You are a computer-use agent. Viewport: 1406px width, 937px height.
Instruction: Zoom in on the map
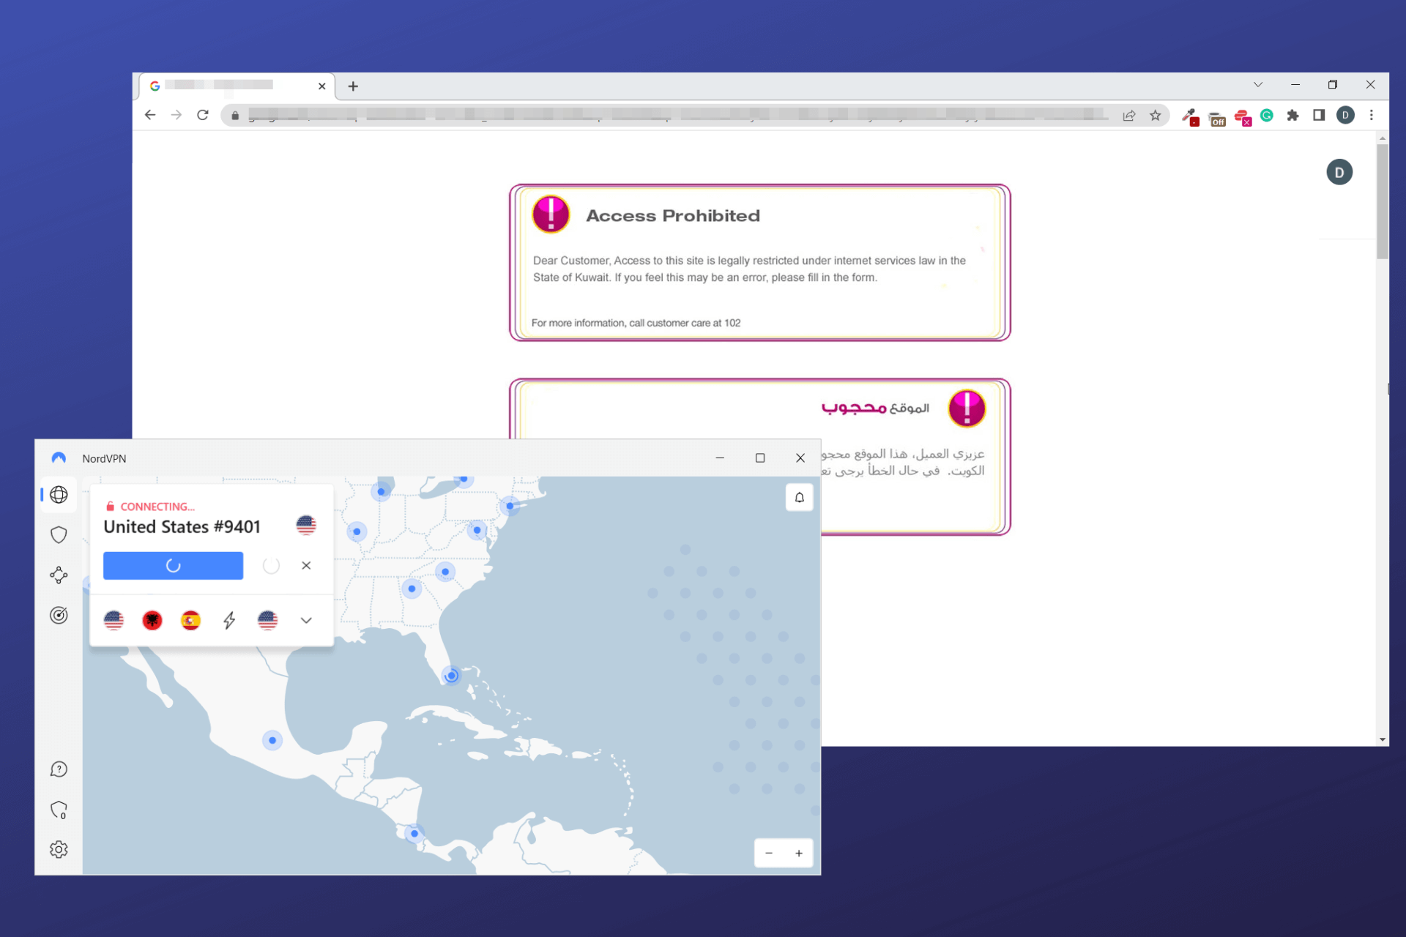coord(799,853)
